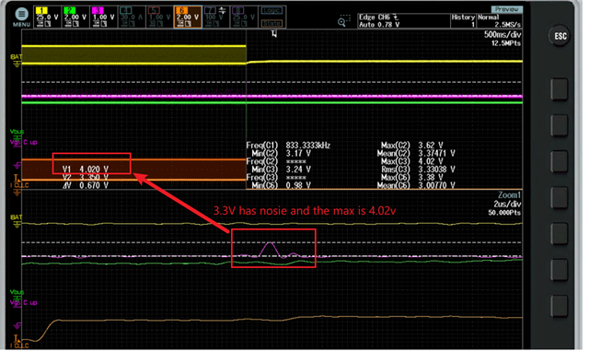The width and height of the screenshot is (589, 351).
Task: Toggle channel 2 green 2.00 V box
Action: click(x=75, y=17)
